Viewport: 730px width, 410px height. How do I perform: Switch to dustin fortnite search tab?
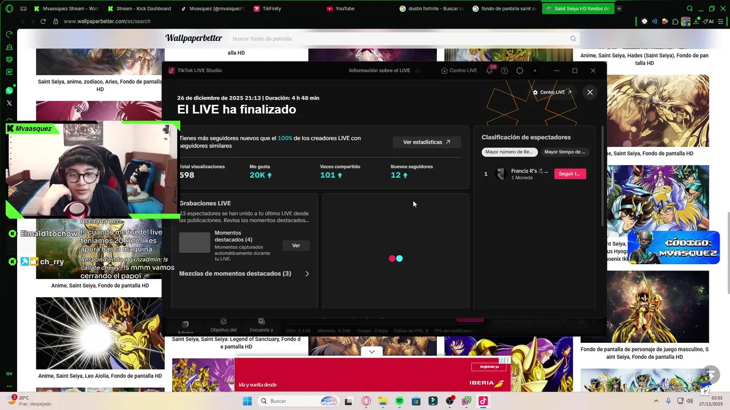click(432, 9)
